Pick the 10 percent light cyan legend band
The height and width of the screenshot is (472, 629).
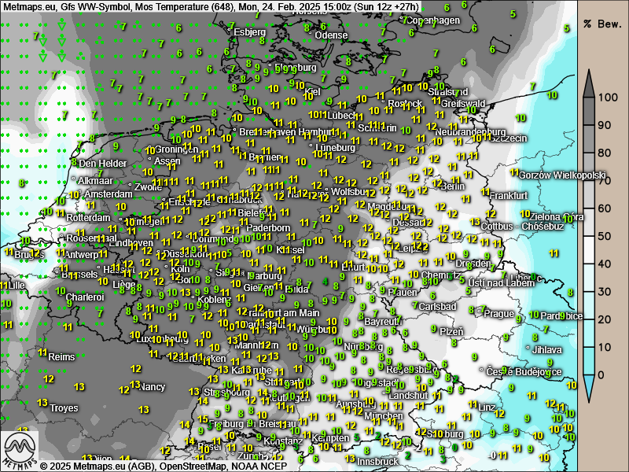tap(590, 346)
